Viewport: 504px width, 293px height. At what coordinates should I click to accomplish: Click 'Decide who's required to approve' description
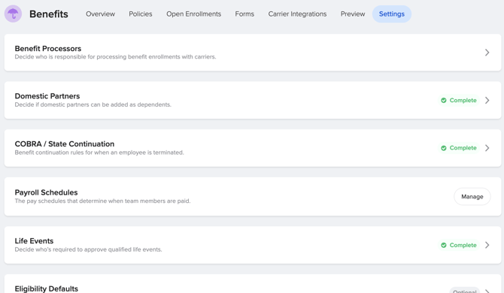coord(89,249)
